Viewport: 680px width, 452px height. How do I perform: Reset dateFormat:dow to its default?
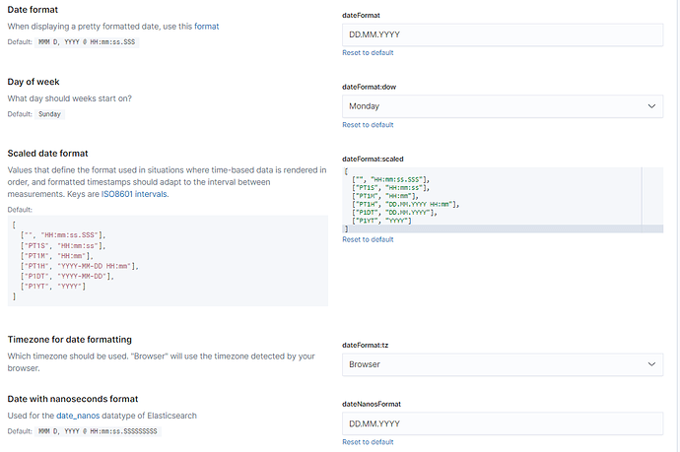pyautogui.click(x=368, y=125)
